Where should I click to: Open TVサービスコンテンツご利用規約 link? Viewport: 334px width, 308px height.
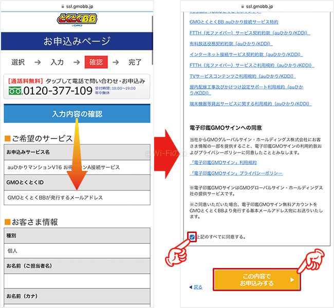(243, 76)
